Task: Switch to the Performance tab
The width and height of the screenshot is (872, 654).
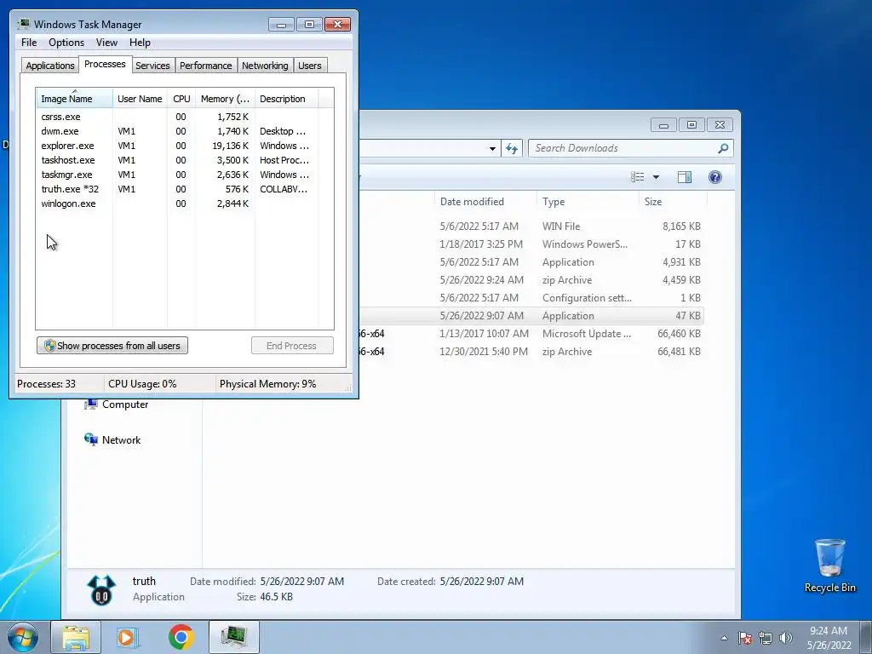Action: pyautogui.click(x=206, y=66)
